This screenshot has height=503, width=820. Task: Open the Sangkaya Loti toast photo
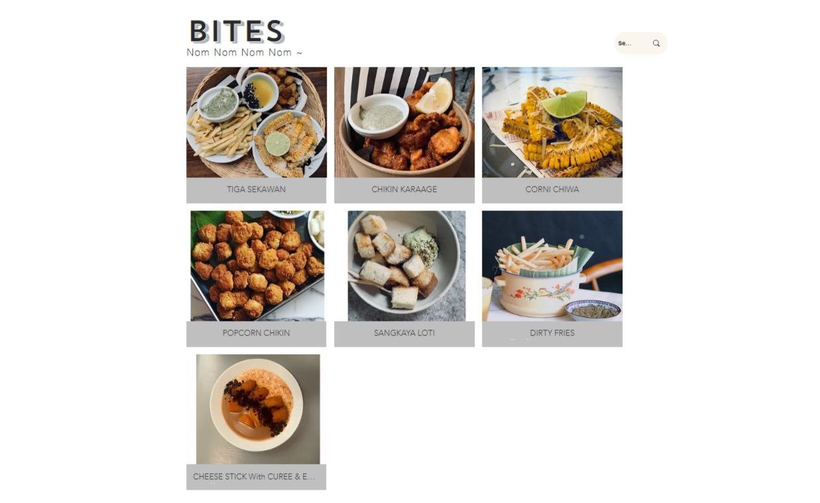(406, 265)
